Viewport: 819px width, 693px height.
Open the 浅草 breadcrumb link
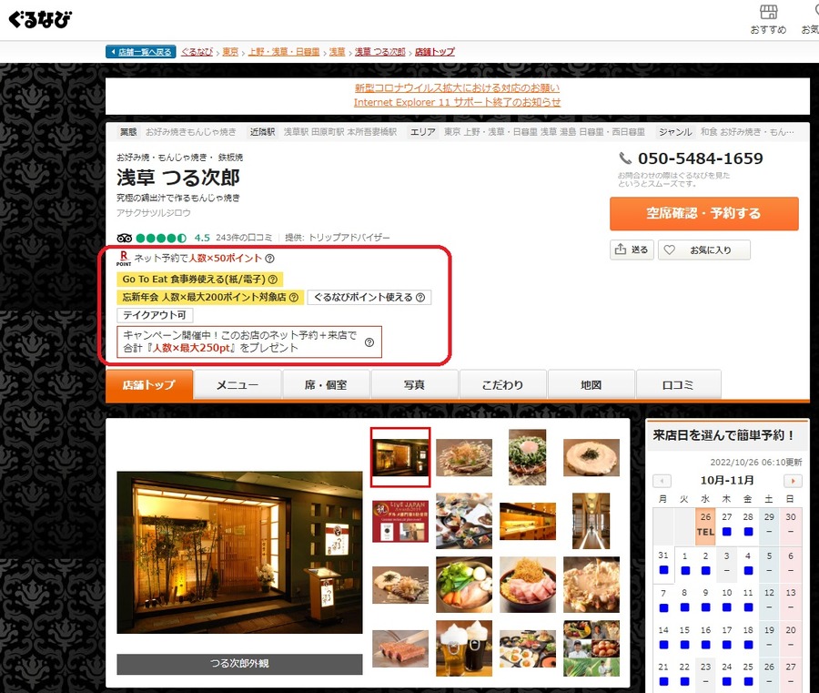pos(337,52)
